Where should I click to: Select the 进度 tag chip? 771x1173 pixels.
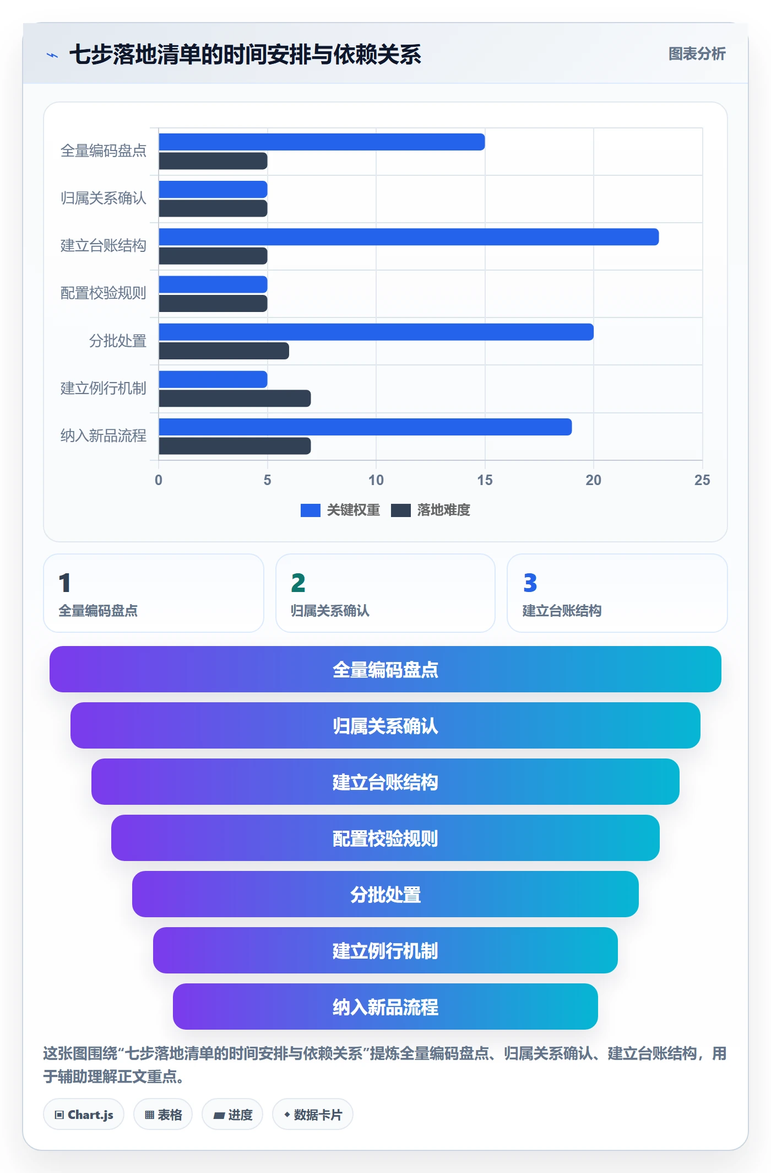[x=232, y=1115]
